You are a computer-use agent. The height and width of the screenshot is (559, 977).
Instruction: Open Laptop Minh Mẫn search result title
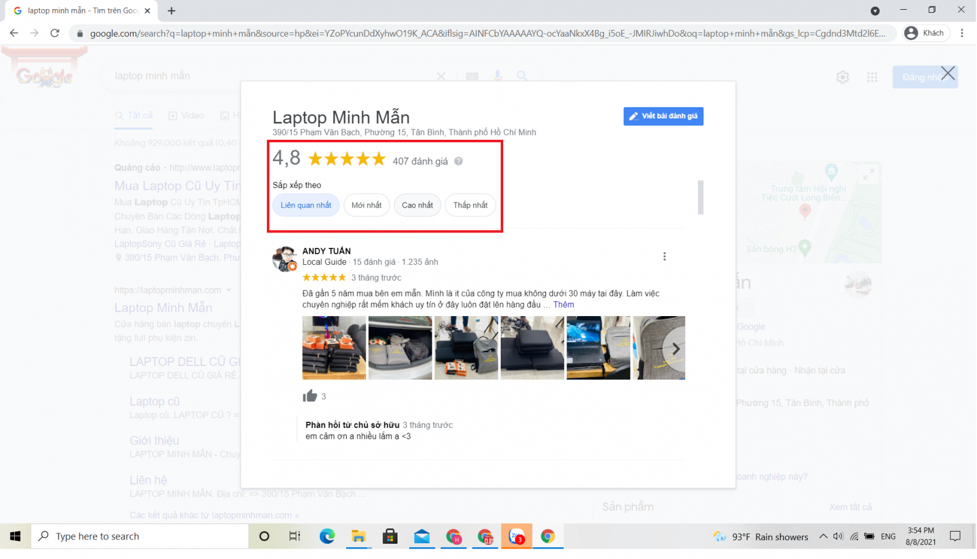tap(164, 308)
